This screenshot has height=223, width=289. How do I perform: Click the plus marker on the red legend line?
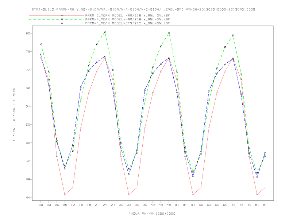62,15
